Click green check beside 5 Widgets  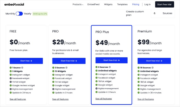(x=11, y=71)
